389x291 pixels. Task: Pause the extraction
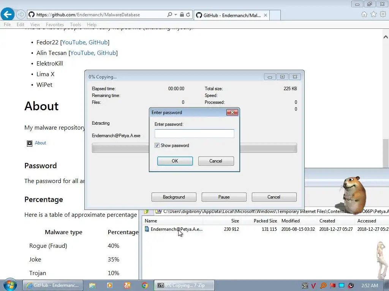(224, 197)
